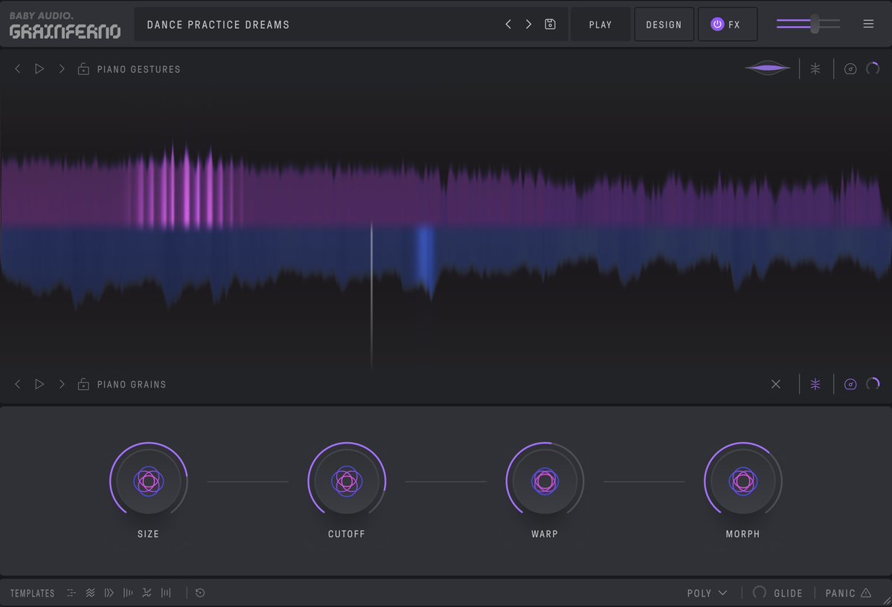Load previous preset with top-bar left arrow
Image resolution: width=892 pixels, height=607 pixels.
508,25
